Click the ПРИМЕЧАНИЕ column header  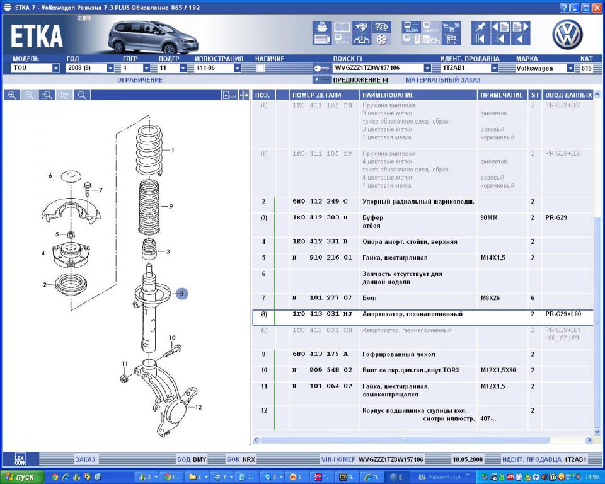click(x=502, y=95)
